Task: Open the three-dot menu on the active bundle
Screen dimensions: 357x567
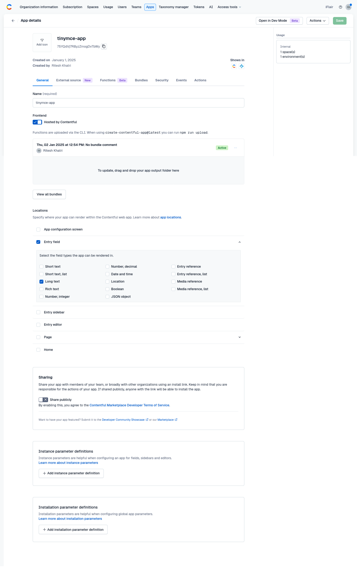Action: point(235,148)
